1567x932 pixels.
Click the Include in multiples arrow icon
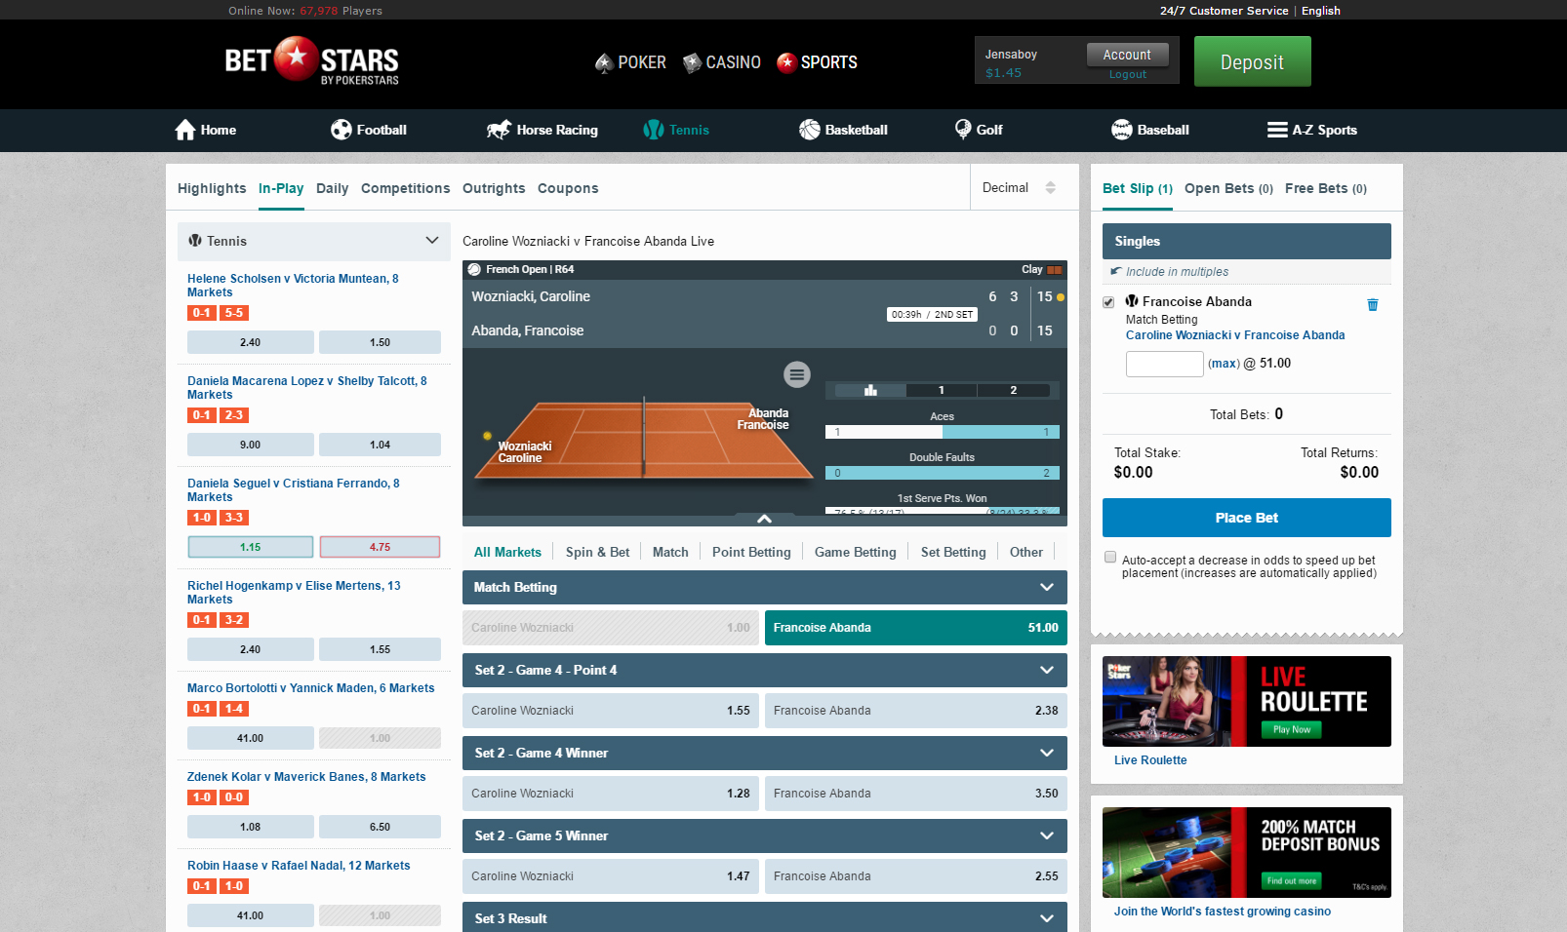1116,271
